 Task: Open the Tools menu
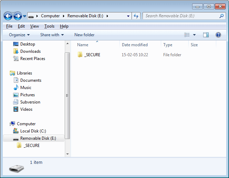pos(49,26)
